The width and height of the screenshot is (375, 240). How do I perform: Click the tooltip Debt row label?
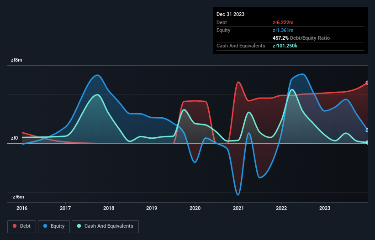(222, 22)
